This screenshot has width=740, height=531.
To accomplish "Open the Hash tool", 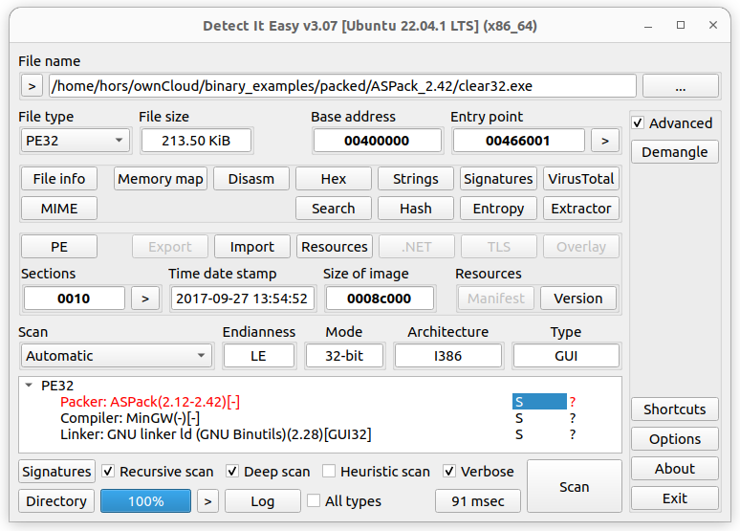I will pos(415,209).
